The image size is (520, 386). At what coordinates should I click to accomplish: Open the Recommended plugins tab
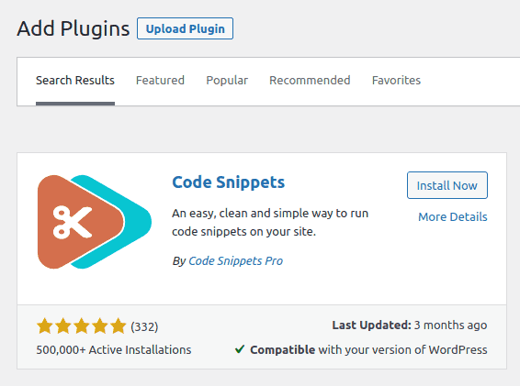coord(310,81)
